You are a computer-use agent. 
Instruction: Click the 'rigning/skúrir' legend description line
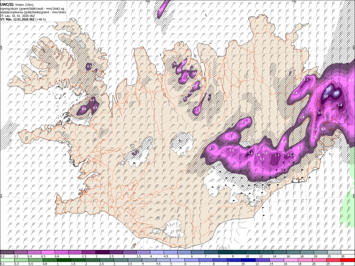coord(32,9)
